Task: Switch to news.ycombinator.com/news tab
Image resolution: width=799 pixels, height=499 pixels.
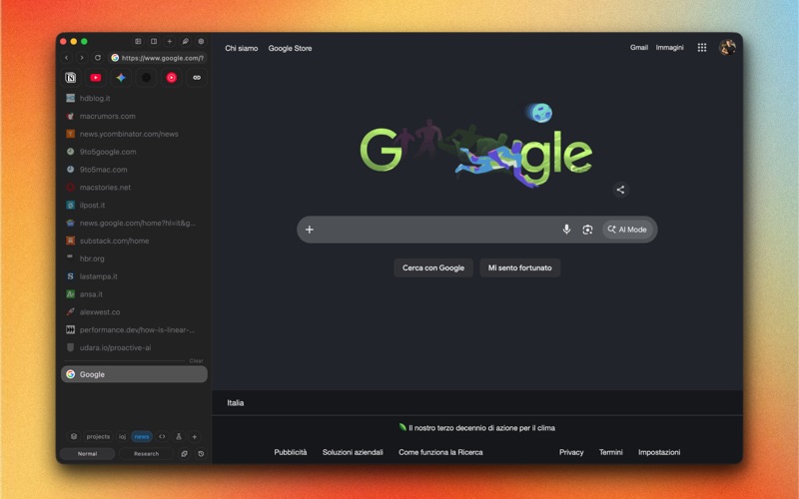Action: [134, 134]
